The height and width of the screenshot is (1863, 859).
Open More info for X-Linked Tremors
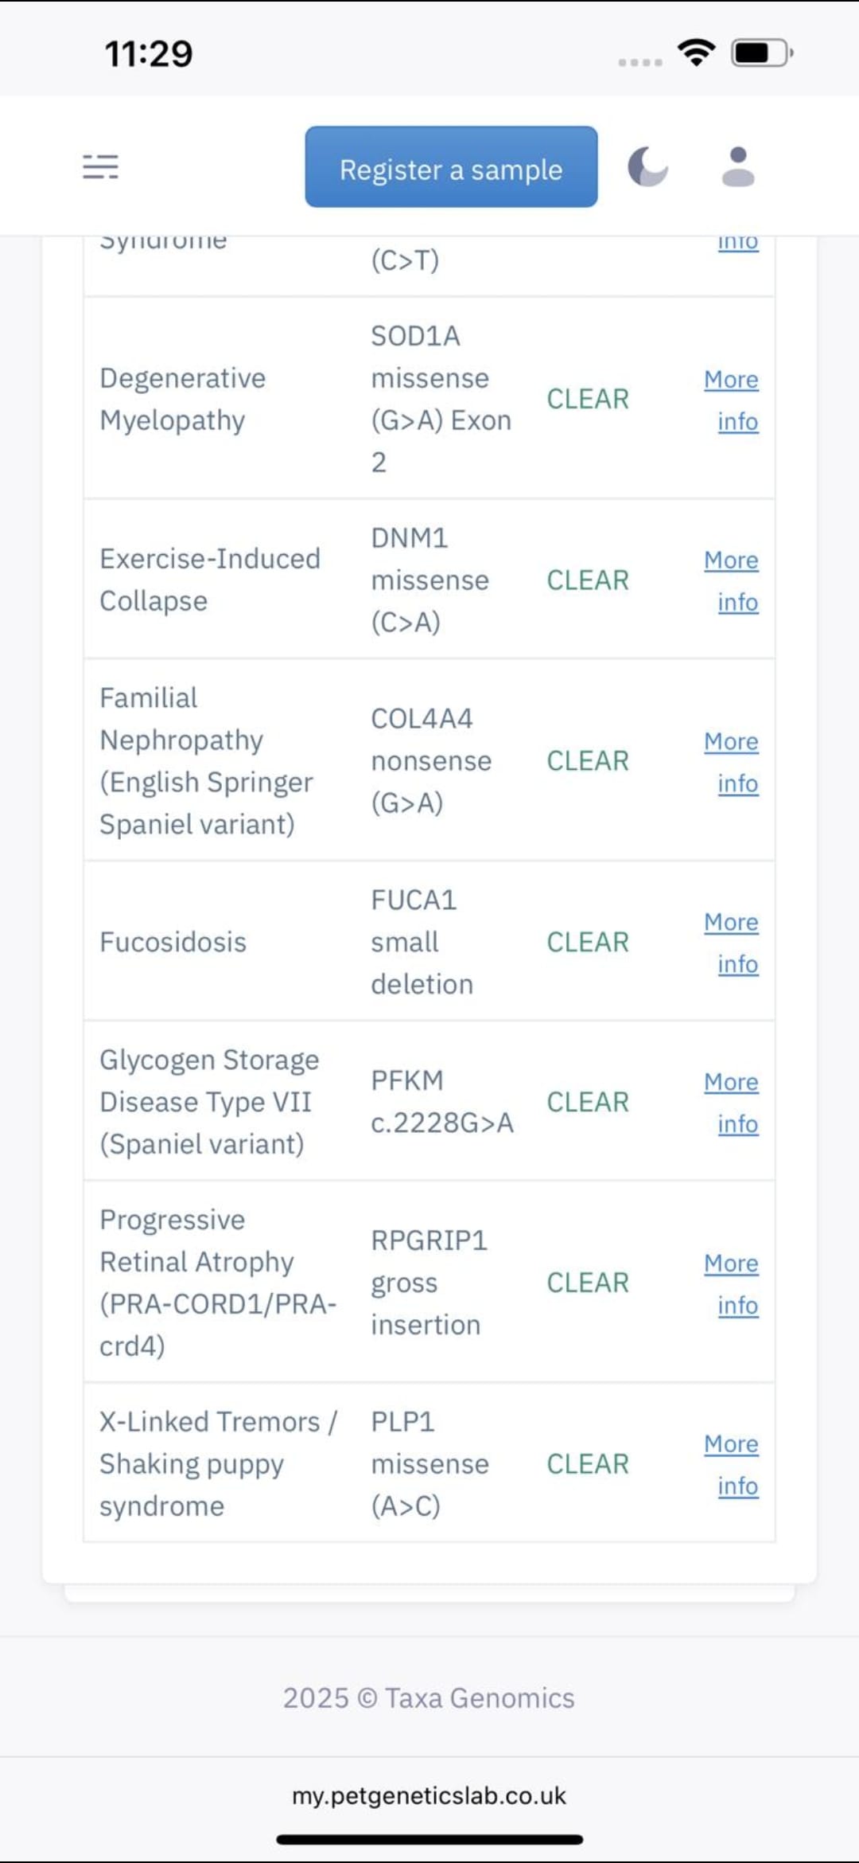tap(732, 1465)
